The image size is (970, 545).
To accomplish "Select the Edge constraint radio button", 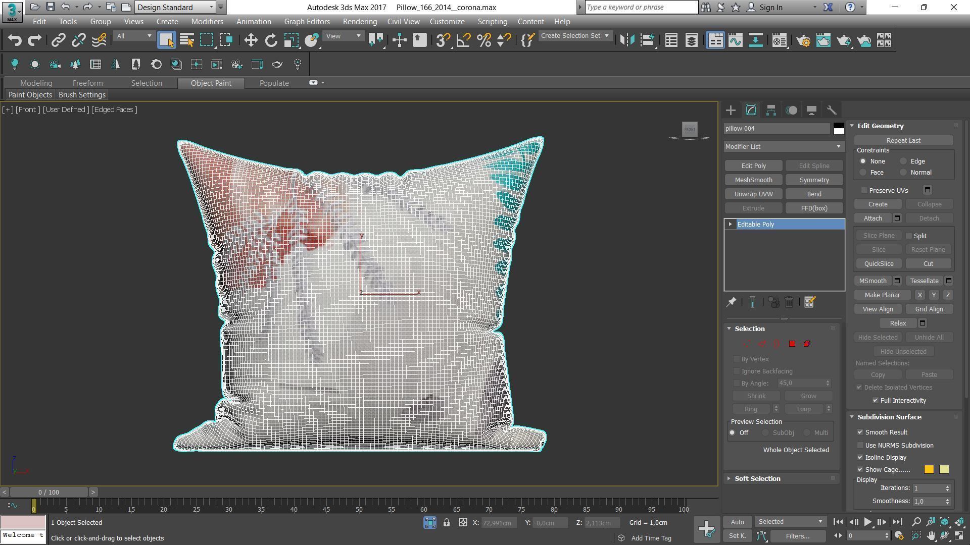I will click(x=903, y=161).
